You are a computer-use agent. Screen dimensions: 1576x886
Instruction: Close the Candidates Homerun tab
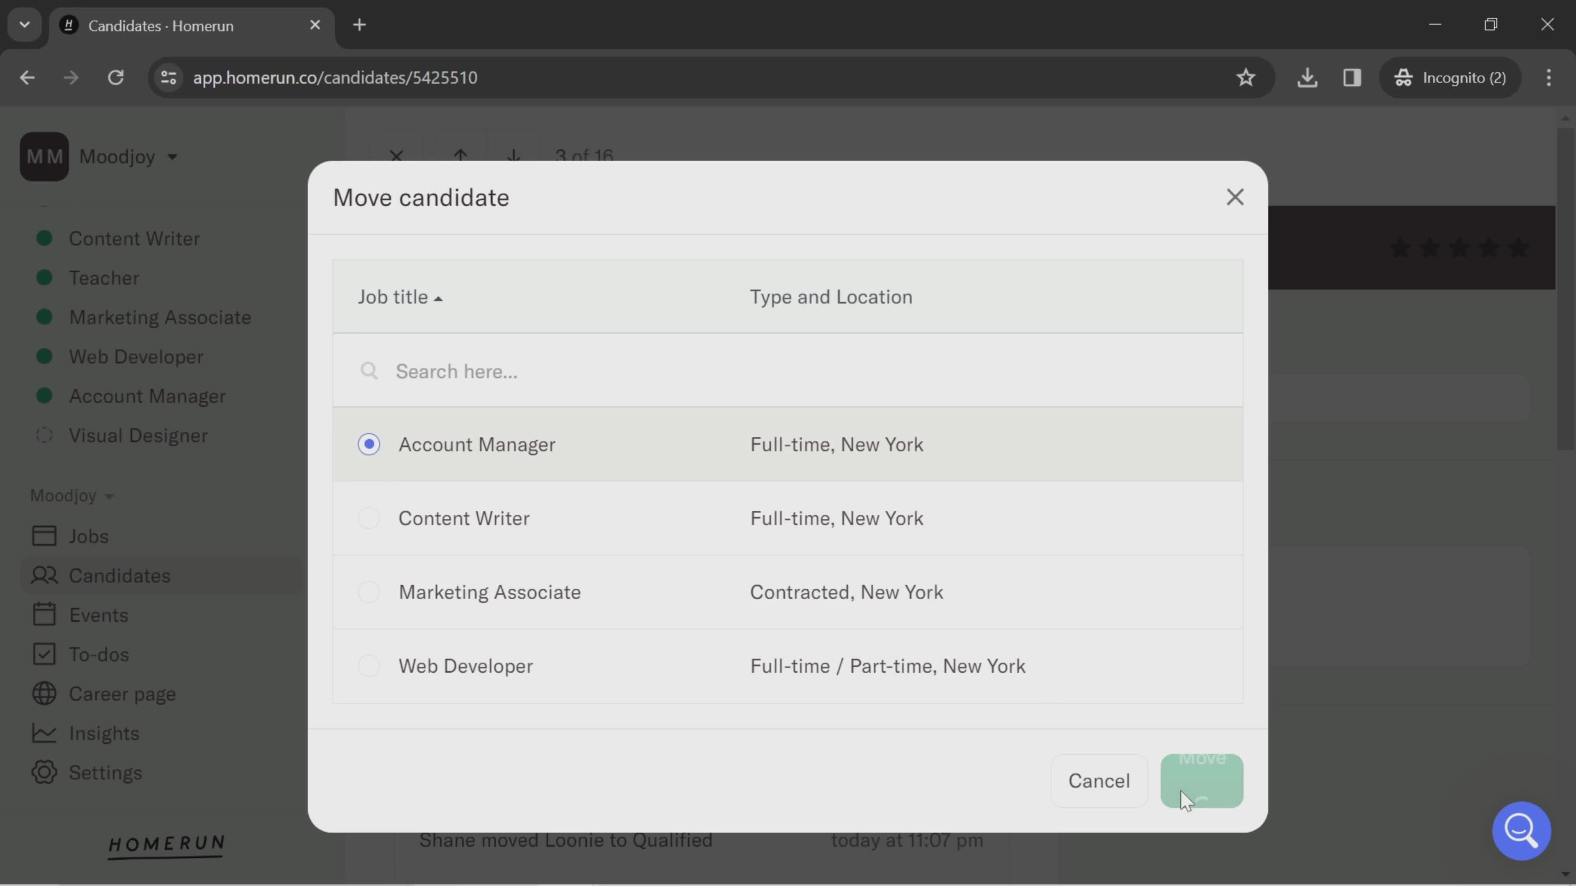[x=315, y=25]
